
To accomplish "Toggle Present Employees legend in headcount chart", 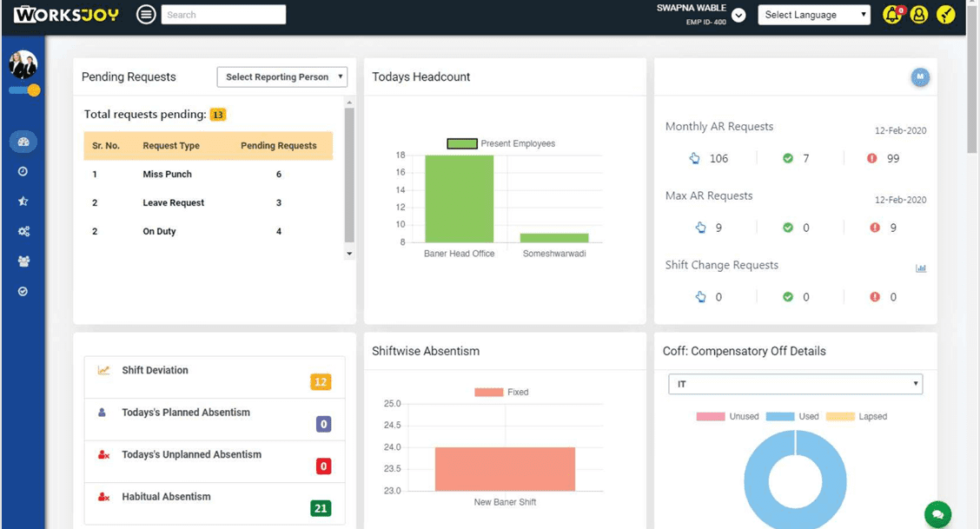I will (501, 143).
